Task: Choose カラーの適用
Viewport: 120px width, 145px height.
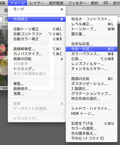Action: [92, 129]
